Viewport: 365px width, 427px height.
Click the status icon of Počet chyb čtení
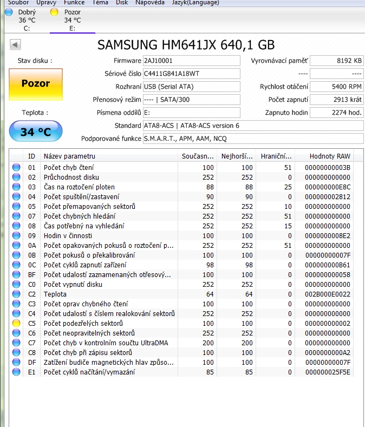coord(16,167)
